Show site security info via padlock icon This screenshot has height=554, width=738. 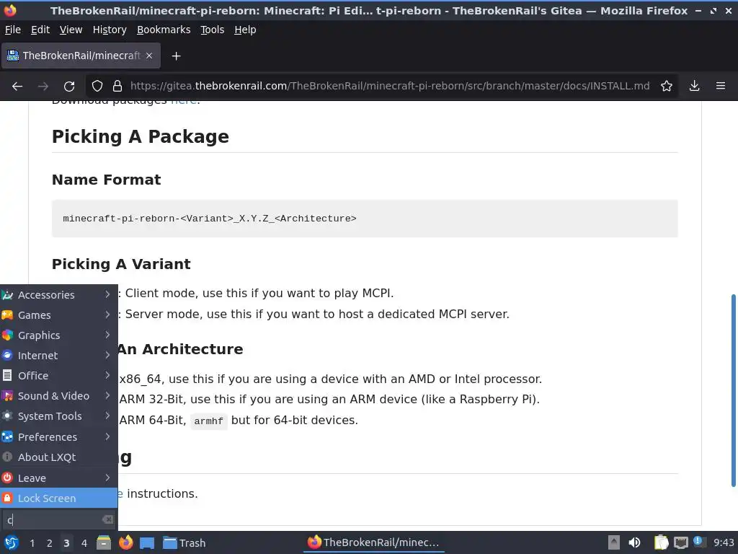(x=117, y=86)
